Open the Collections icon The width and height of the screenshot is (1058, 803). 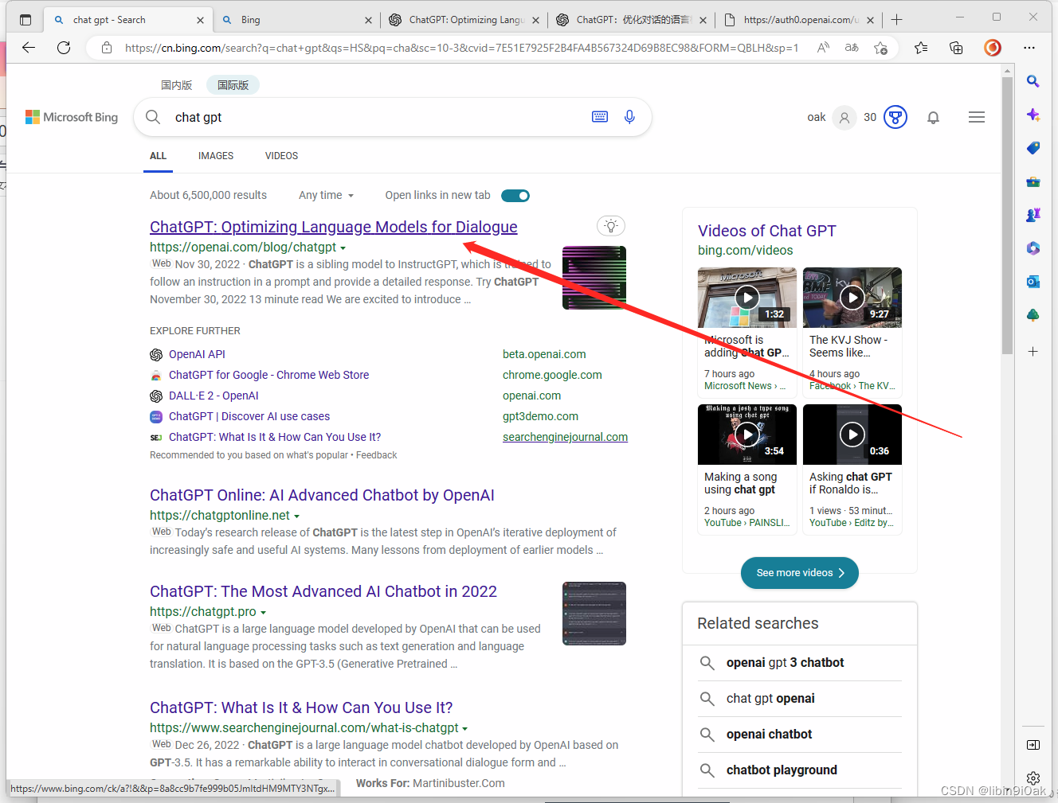tap(956, 48)
